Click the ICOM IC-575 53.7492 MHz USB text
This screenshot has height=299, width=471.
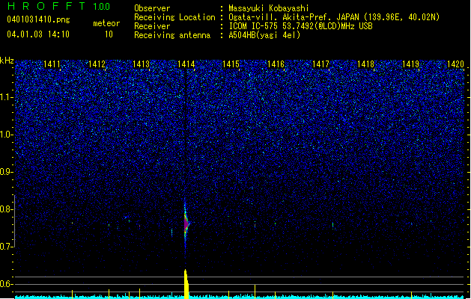300,26
